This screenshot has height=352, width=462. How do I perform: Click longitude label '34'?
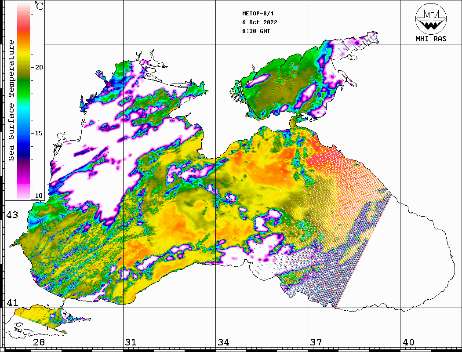[223, 342]
